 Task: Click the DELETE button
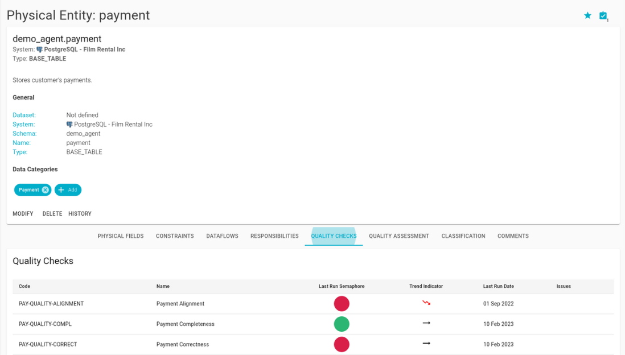point(52,214)
